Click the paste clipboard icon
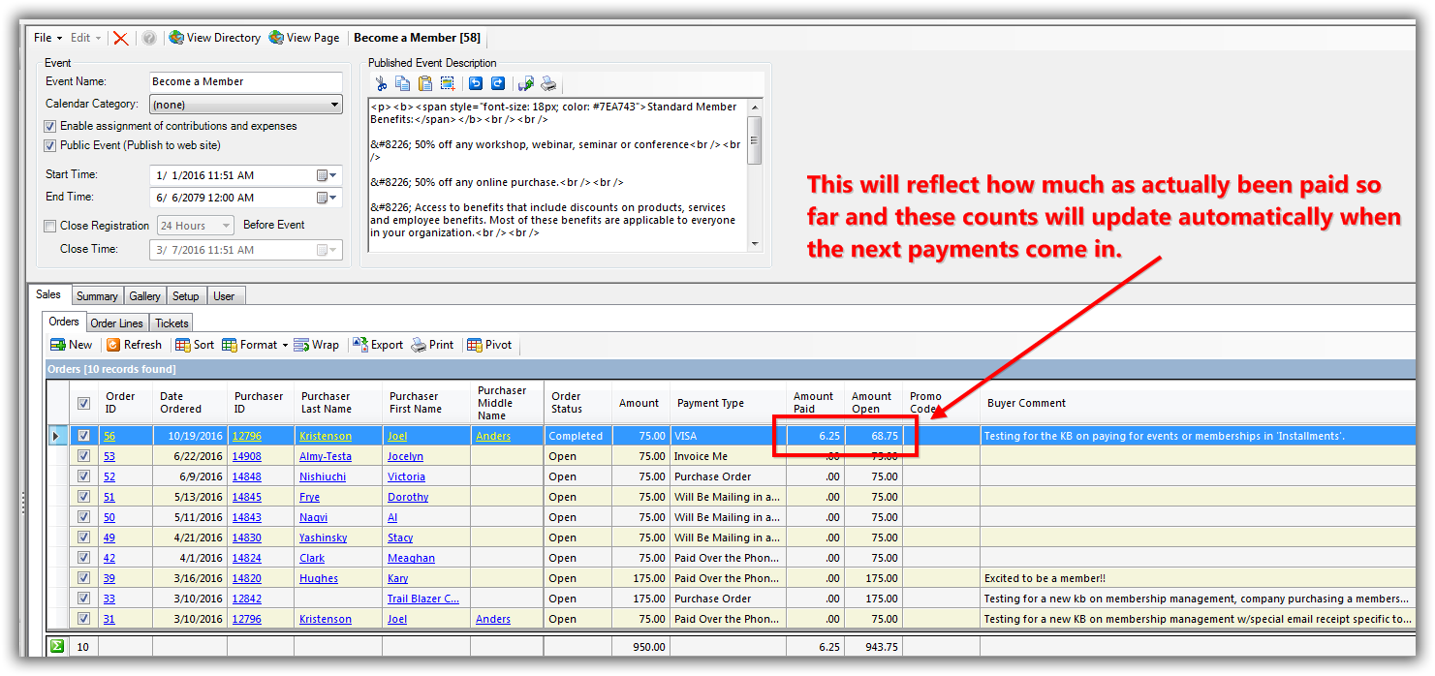This screenshot has height=676, width=1435. [x=424, y=83]
